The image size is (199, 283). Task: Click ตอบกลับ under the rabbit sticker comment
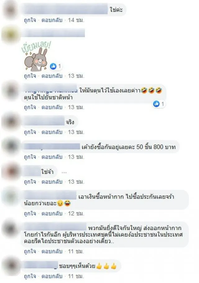pos(52,76)
